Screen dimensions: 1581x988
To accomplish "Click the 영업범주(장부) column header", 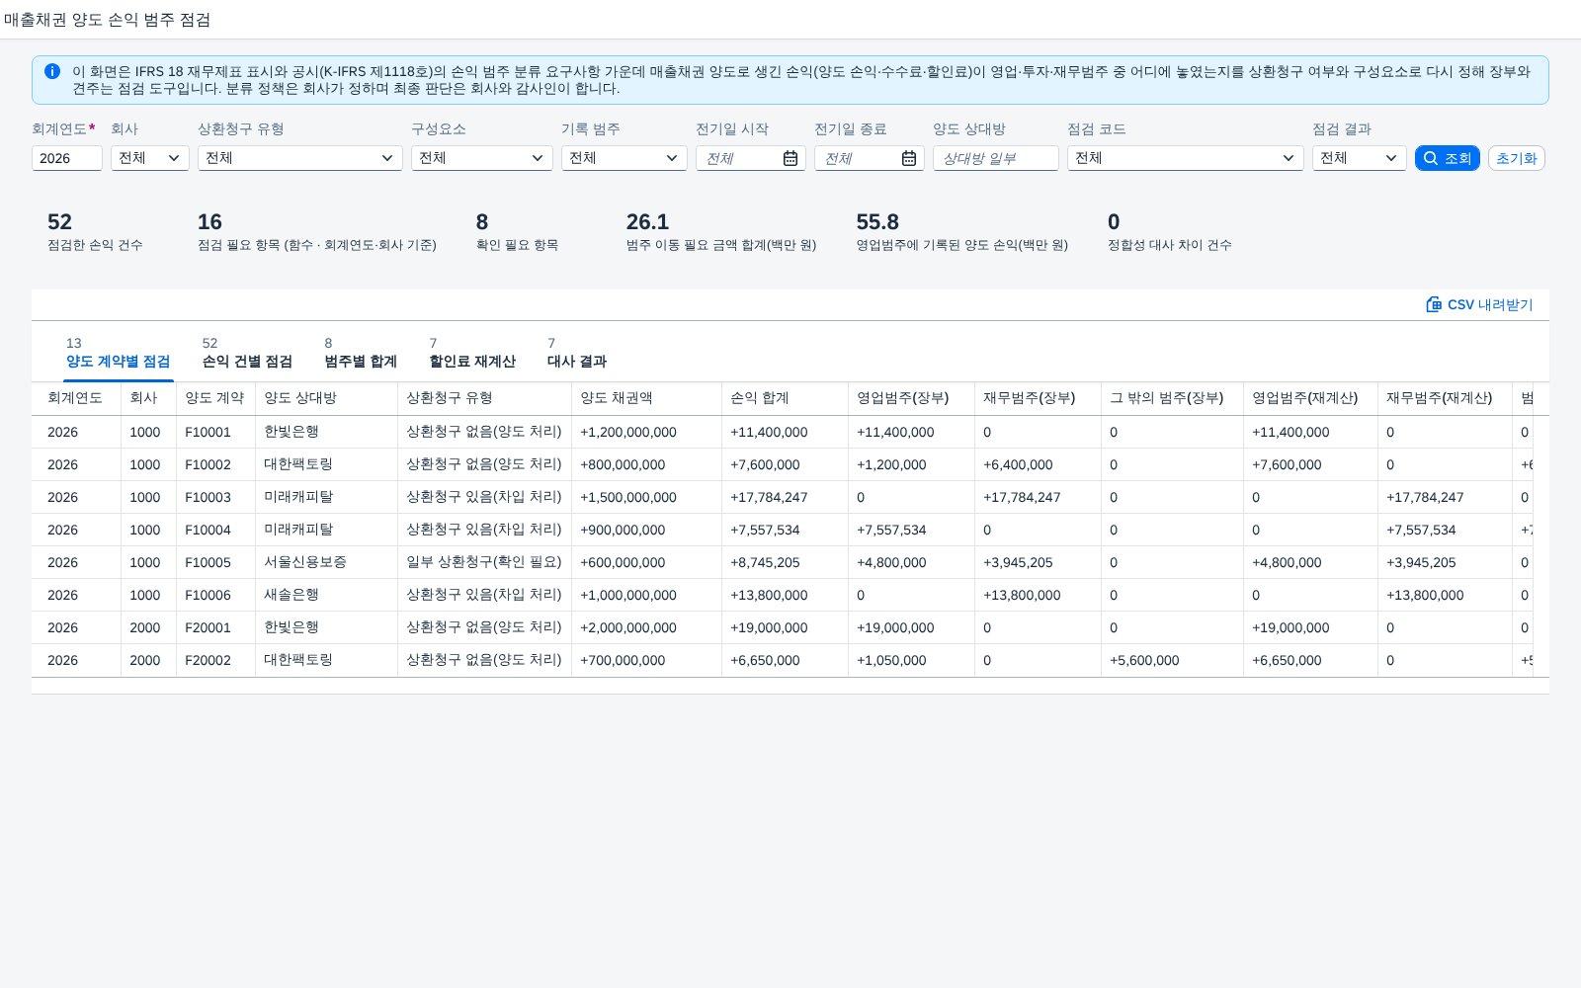I will pos(912,398).
